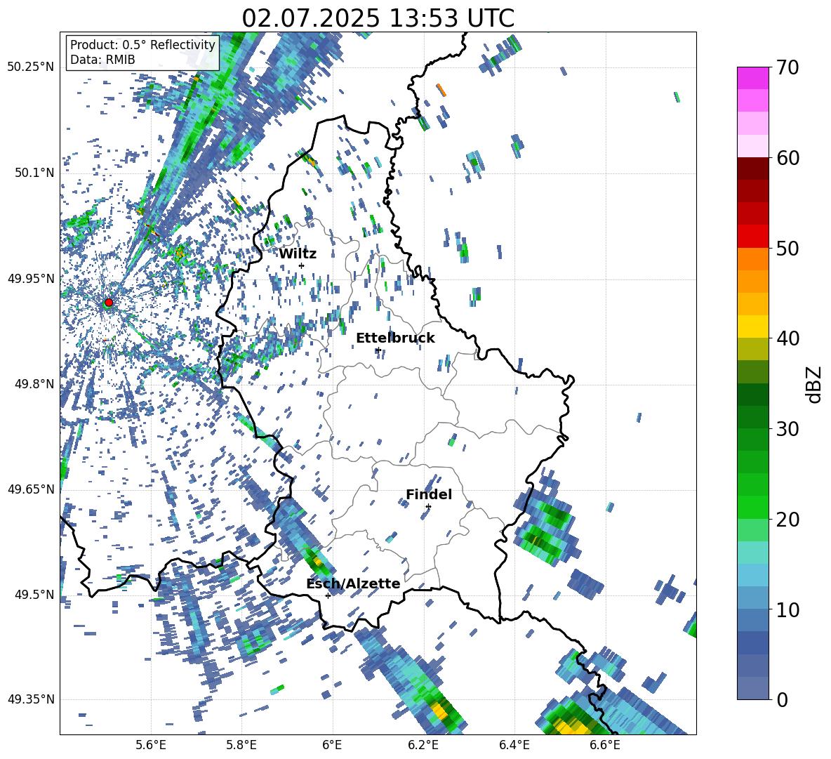Click the yellow colorbar segment above 40
831x759 pixels.
click(x=752, y=326)
